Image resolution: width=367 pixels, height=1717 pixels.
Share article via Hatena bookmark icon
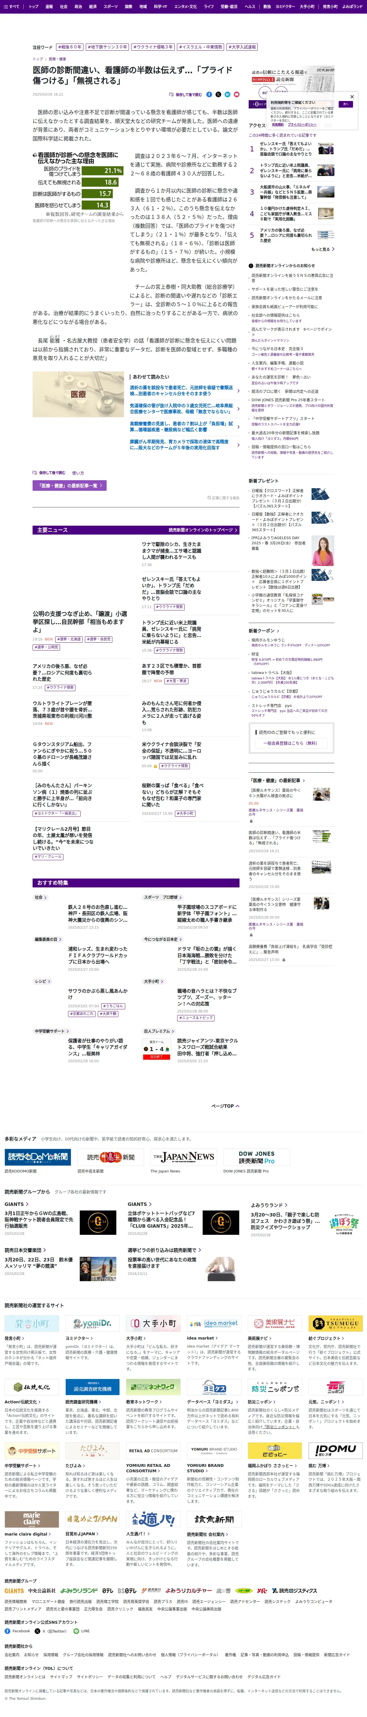[227, 95]
